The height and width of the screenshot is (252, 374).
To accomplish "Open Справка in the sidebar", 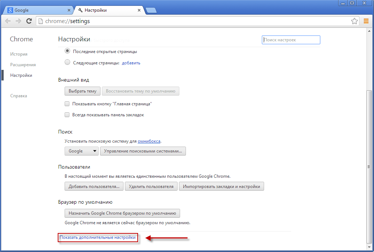I will (x=18, y=96).
